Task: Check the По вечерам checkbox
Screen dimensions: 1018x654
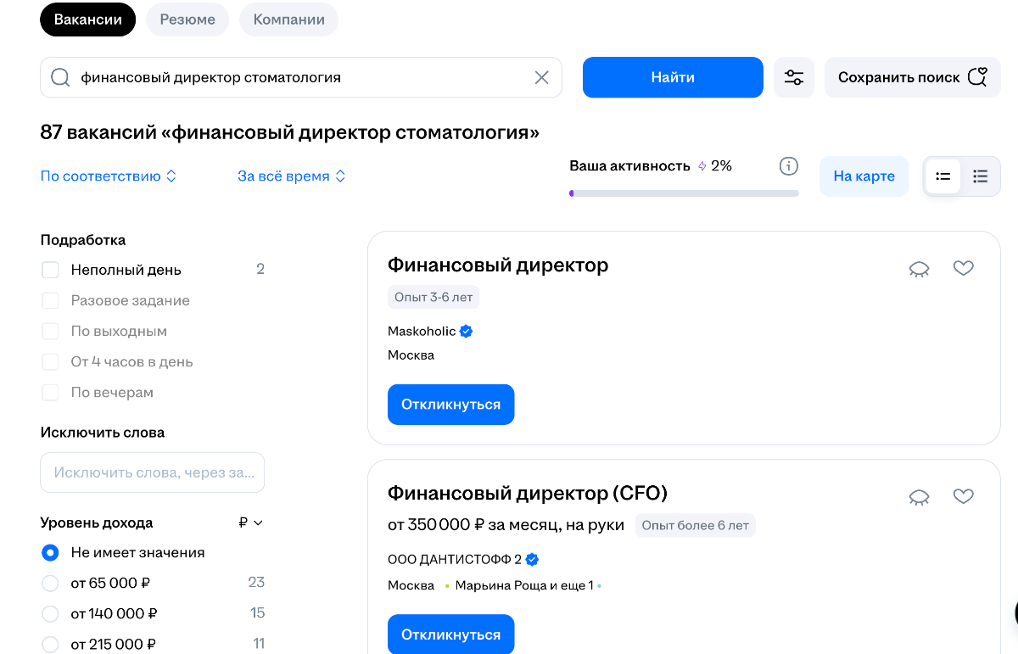Action: (50, 392)
